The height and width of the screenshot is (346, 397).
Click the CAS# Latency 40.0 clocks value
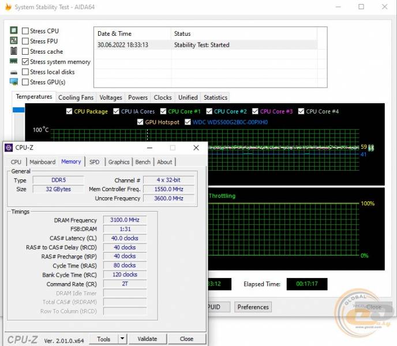(x=125, y=238)
